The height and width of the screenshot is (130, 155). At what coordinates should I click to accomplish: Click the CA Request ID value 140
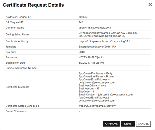(x=81, y=22)
